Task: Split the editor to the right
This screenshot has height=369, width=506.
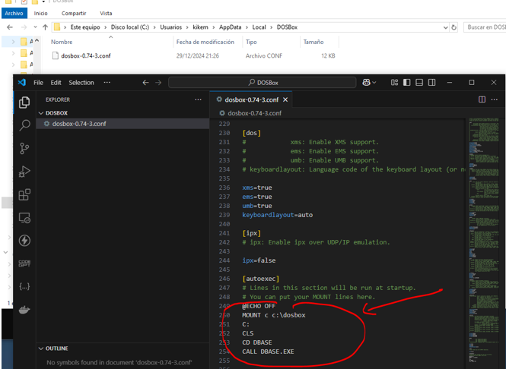Action: (482, 99)
